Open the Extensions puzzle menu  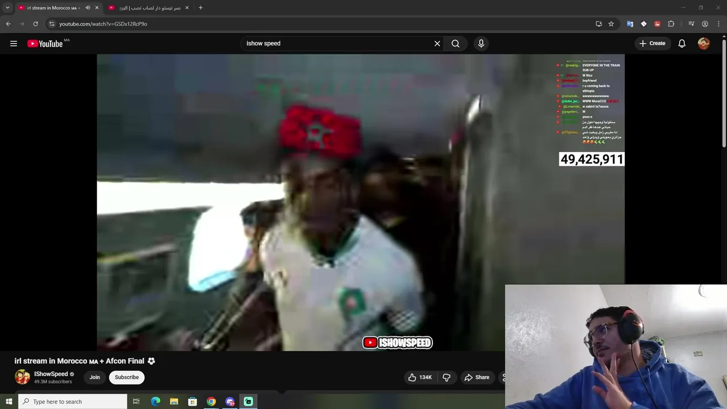[x=671, y=24]
